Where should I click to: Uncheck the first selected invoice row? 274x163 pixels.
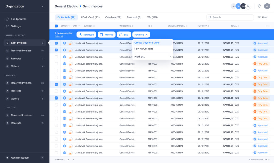(56, 43)
